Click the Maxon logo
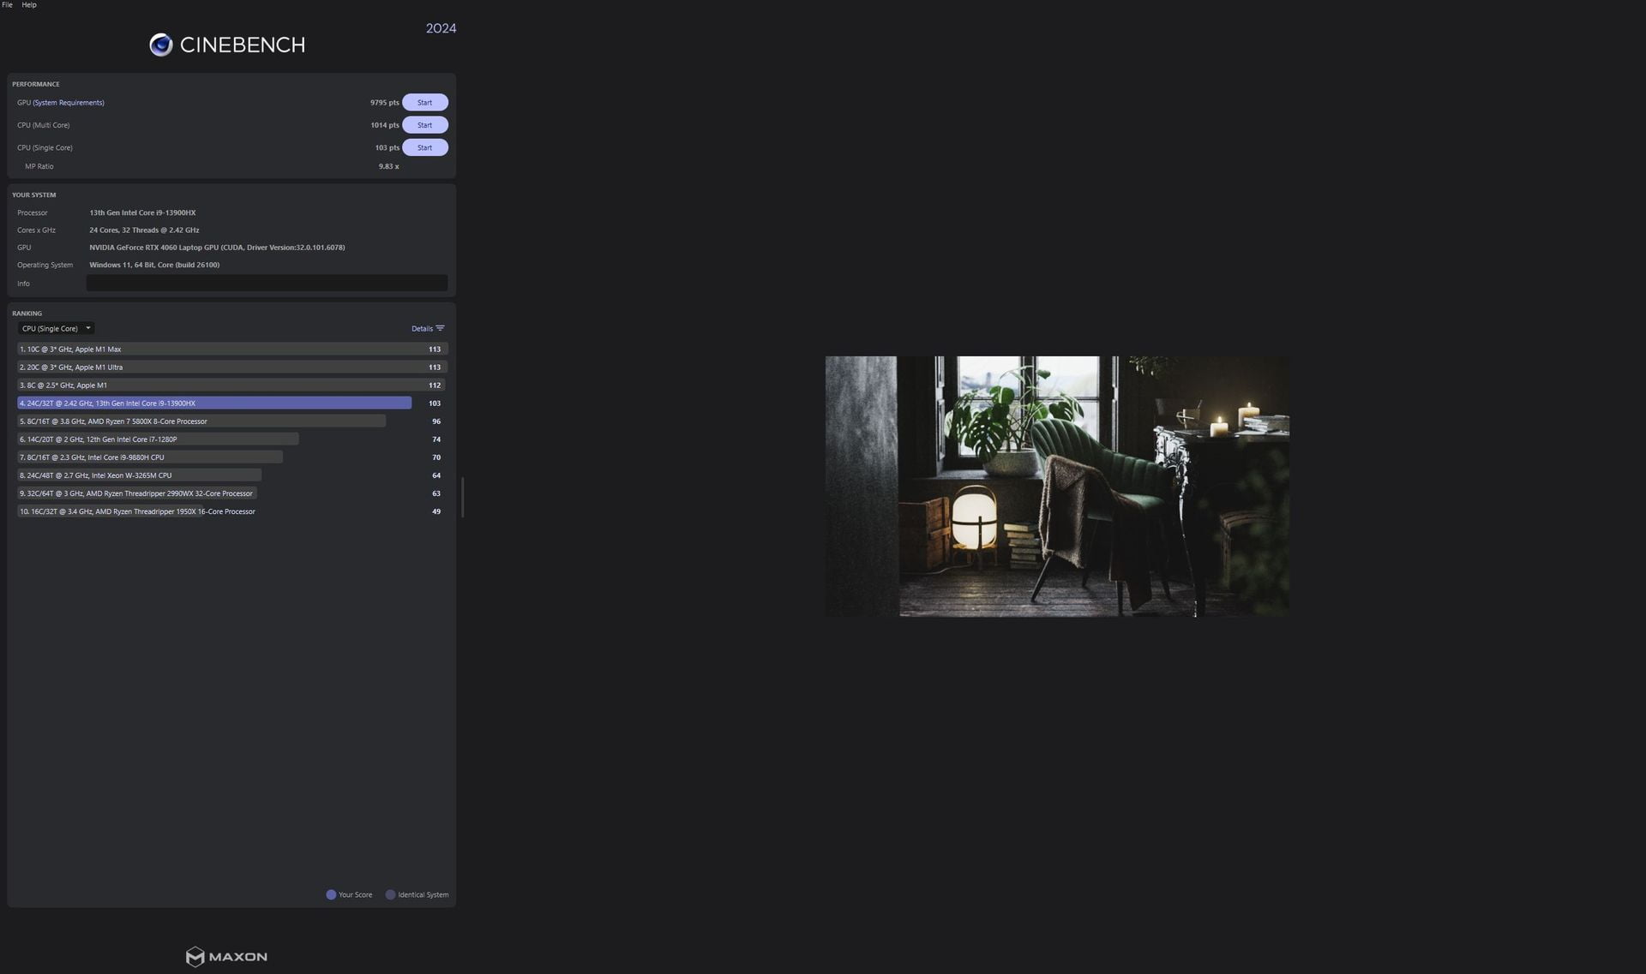Viewport: 1646px width, 974px height. [x=226, y=956]
